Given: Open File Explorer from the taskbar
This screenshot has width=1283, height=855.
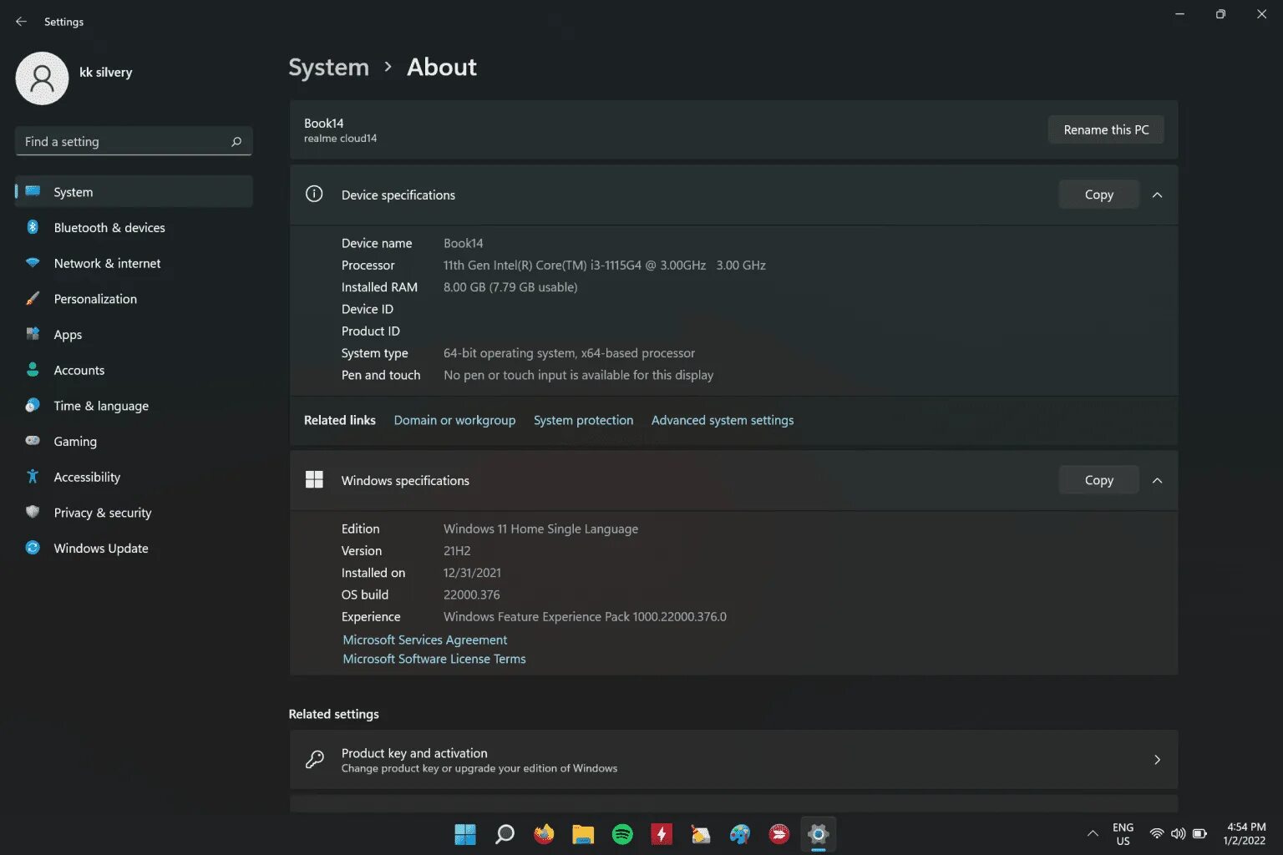Looking at the screenshot, I should pos(583,834).
